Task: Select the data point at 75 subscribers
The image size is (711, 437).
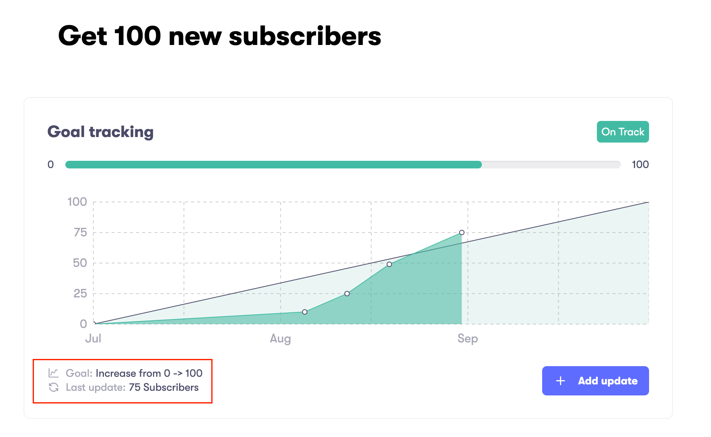Action: coord(462,233)
